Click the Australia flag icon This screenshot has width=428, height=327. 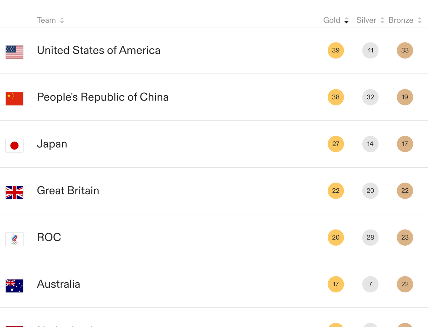(x=14, y=286)
